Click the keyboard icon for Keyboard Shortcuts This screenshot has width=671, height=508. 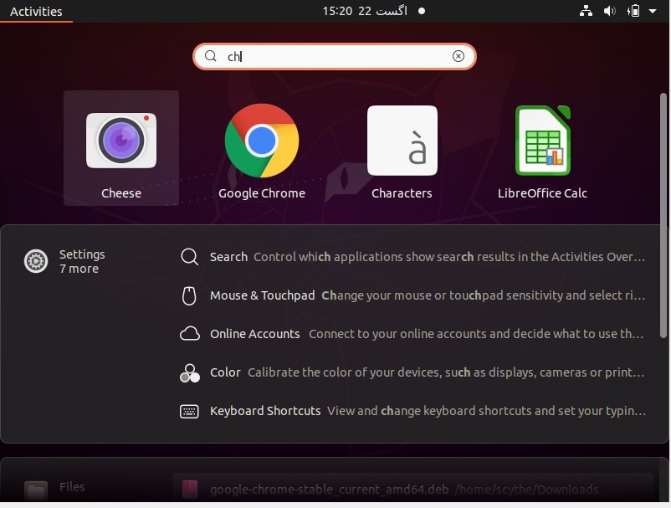(189, 411)
